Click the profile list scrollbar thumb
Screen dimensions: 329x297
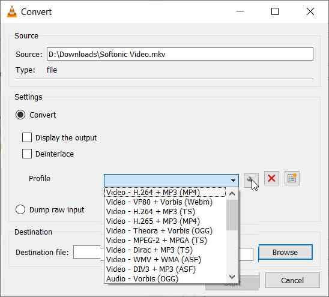pyautogui.click(x=232, y=215)
